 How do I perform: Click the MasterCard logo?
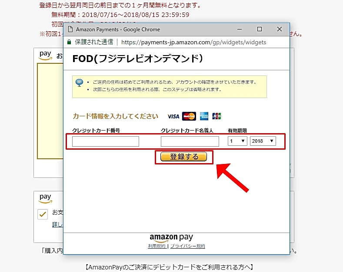189,116
